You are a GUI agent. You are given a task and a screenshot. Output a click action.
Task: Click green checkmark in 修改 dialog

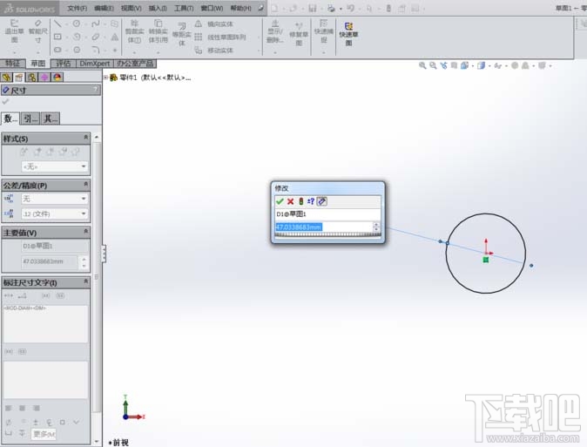tap(280, 201)
